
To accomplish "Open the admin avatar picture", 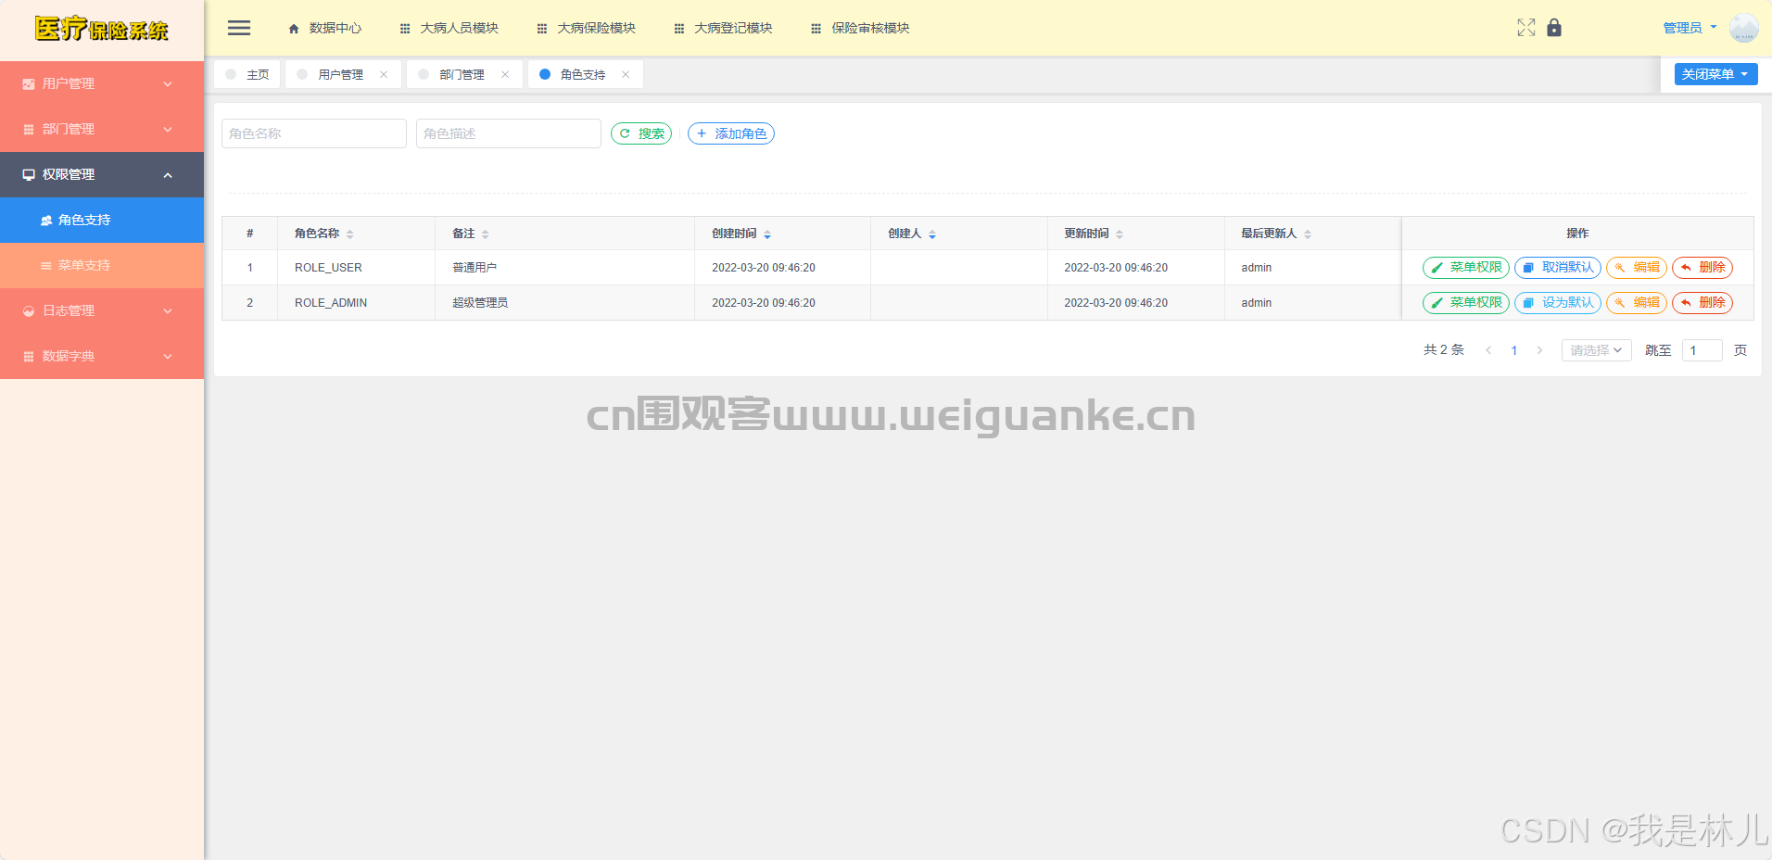I will pos(1743,28).
